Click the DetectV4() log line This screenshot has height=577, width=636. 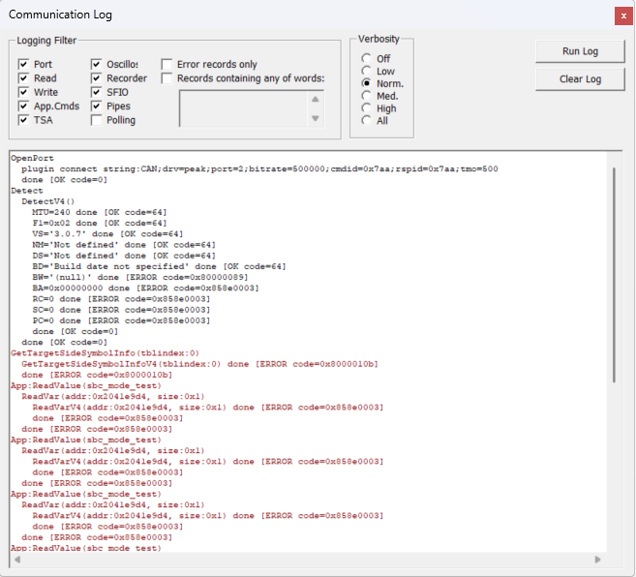click(48, 201)
